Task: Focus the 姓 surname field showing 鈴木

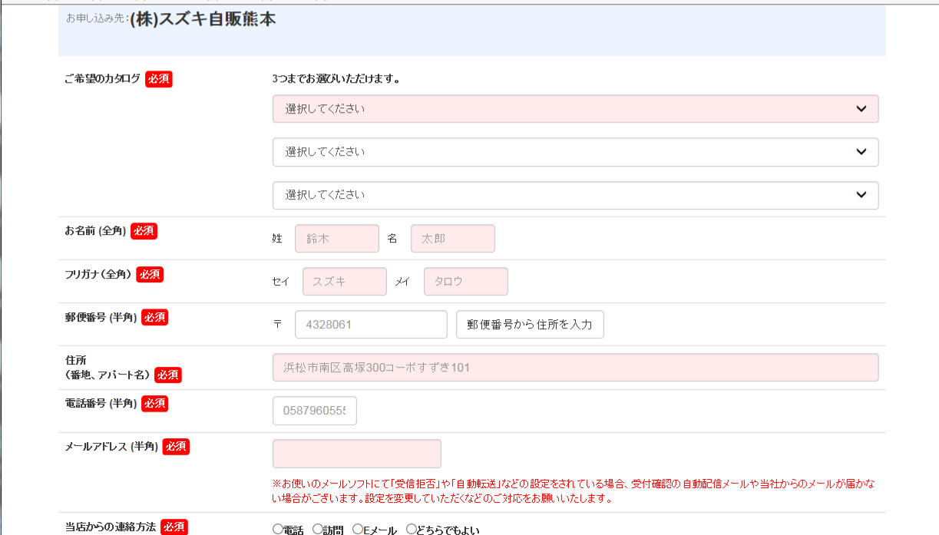Action: click(337, 239)
